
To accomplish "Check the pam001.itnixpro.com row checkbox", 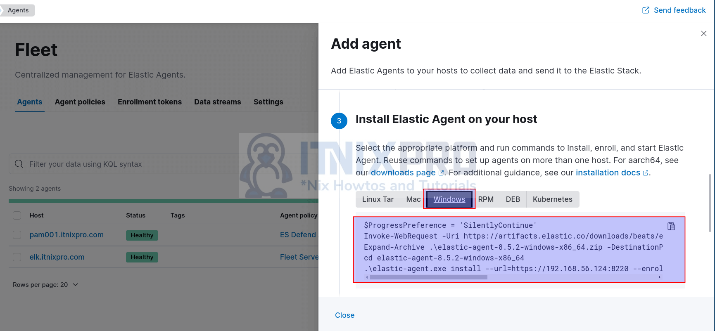I will click(17, 235).
